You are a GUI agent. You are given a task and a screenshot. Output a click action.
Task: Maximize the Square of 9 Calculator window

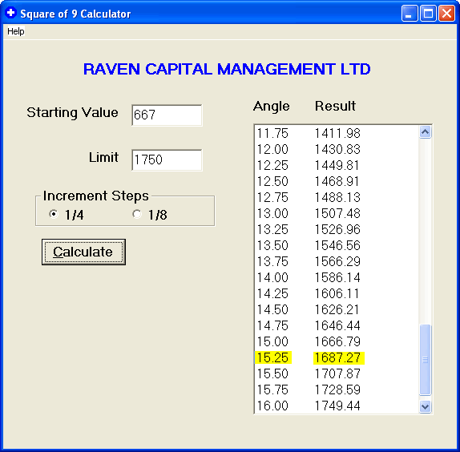(x=428, y=14)
